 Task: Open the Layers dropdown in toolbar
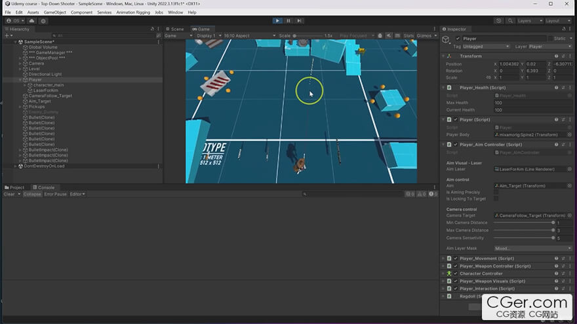530,21
